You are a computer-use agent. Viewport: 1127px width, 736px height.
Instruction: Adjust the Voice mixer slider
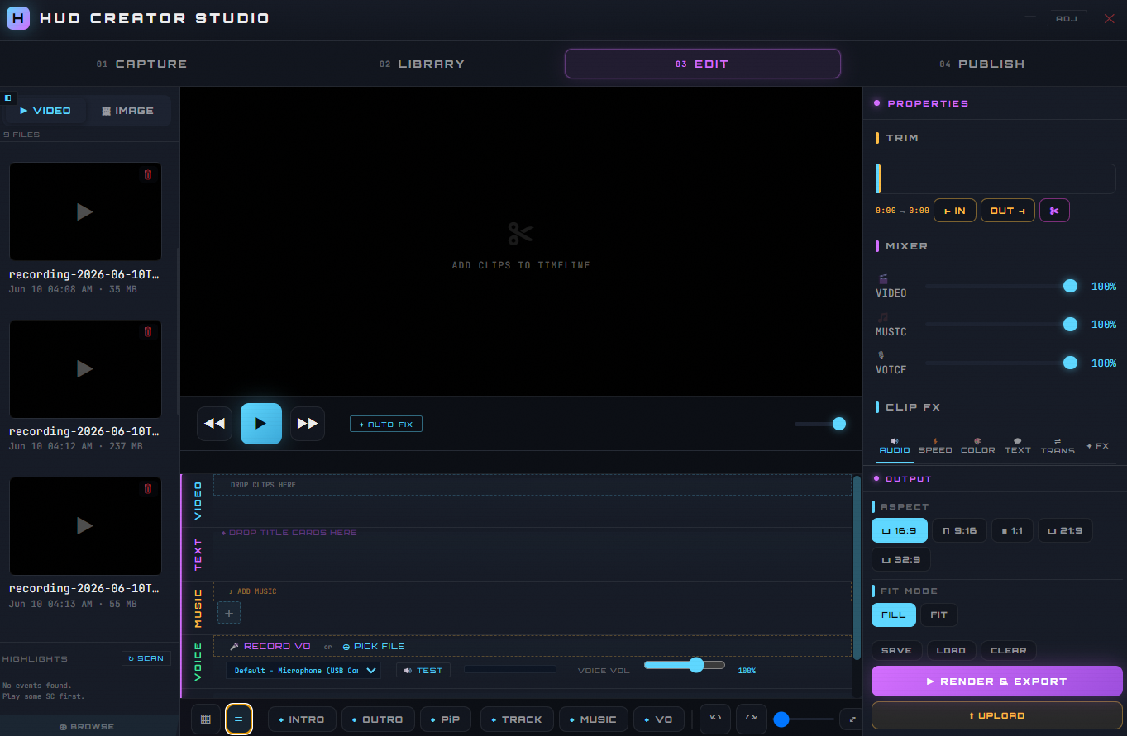(x=1002, y=363)
